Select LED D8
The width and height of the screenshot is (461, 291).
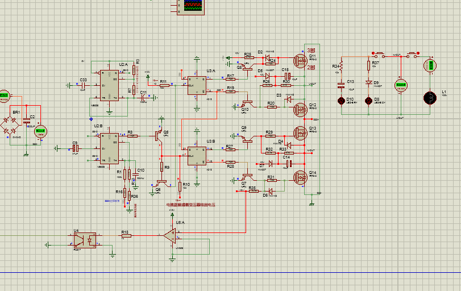pyautogui.click(x=369, y=101)
